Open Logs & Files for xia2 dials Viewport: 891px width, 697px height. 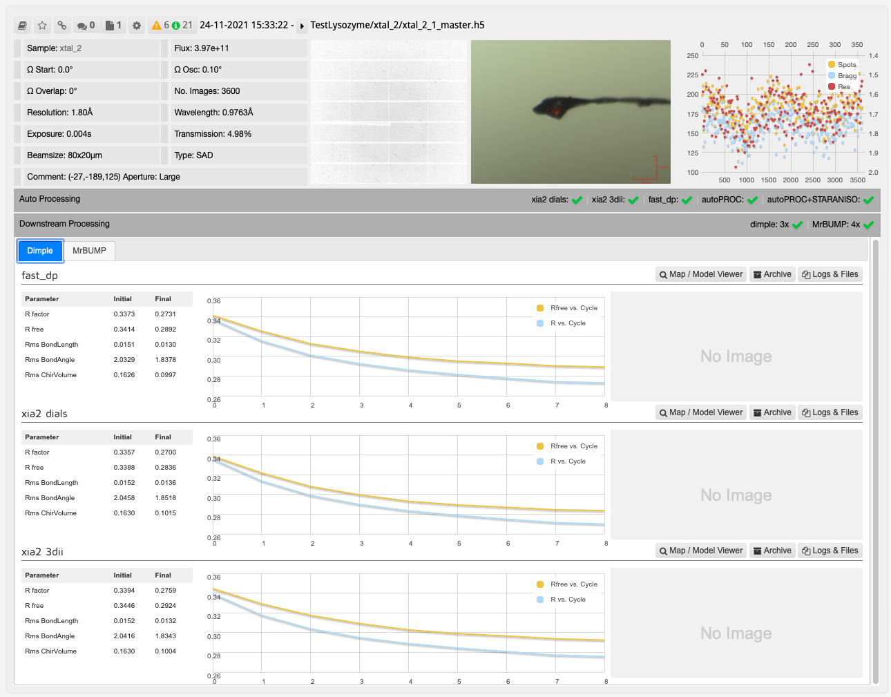pos(830,412)
